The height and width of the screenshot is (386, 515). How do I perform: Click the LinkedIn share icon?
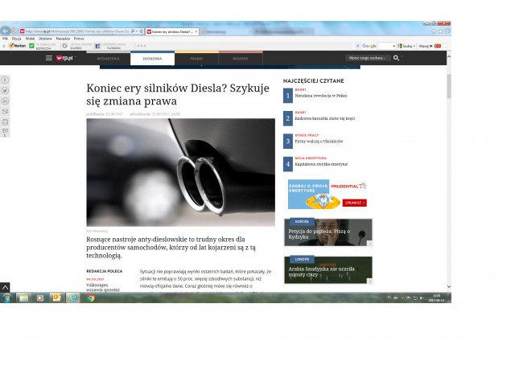pyautogui.click(x=6, y=101)
